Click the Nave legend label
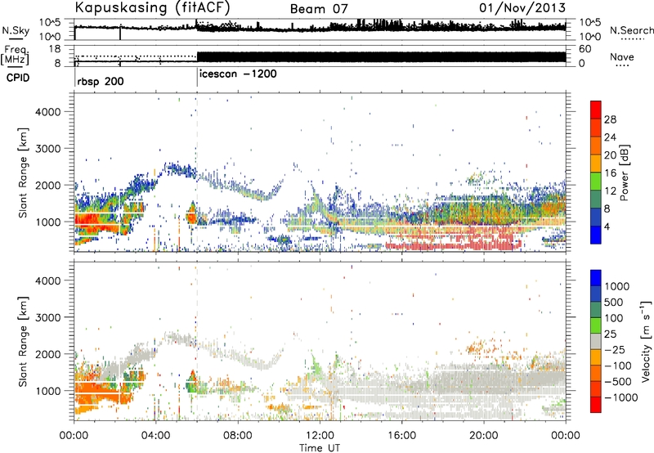654x453 pixels. (622, 56)
